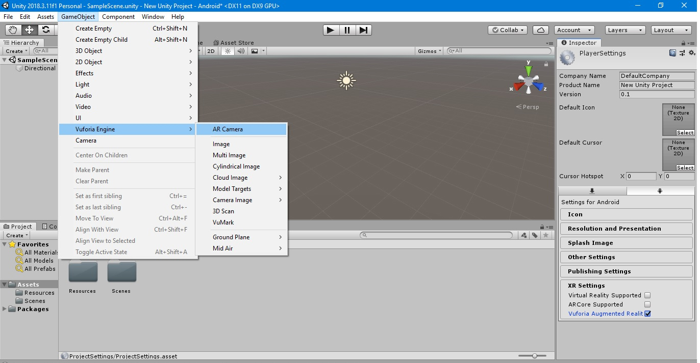Switch to standalone platform download-arrow tab
Viewport: 700px width, 363px height.
coord(592,191)
